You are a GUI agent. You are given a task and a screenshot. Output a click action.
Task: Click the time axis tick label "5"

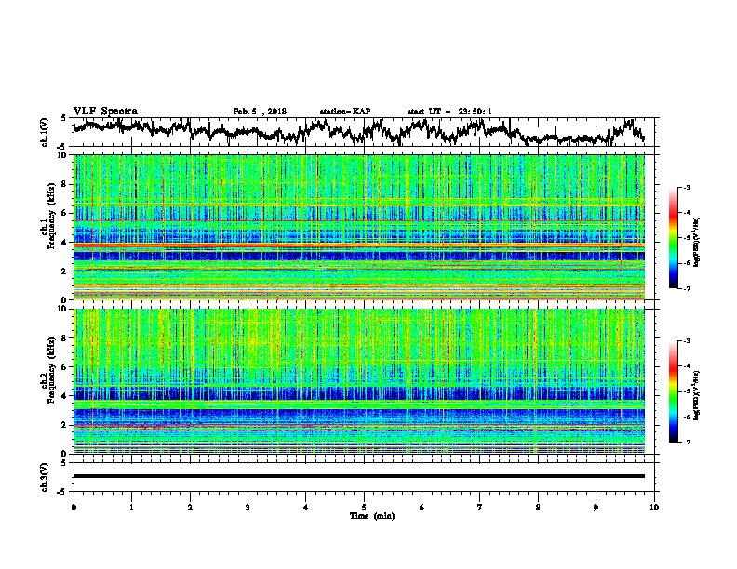pos(364,508)
